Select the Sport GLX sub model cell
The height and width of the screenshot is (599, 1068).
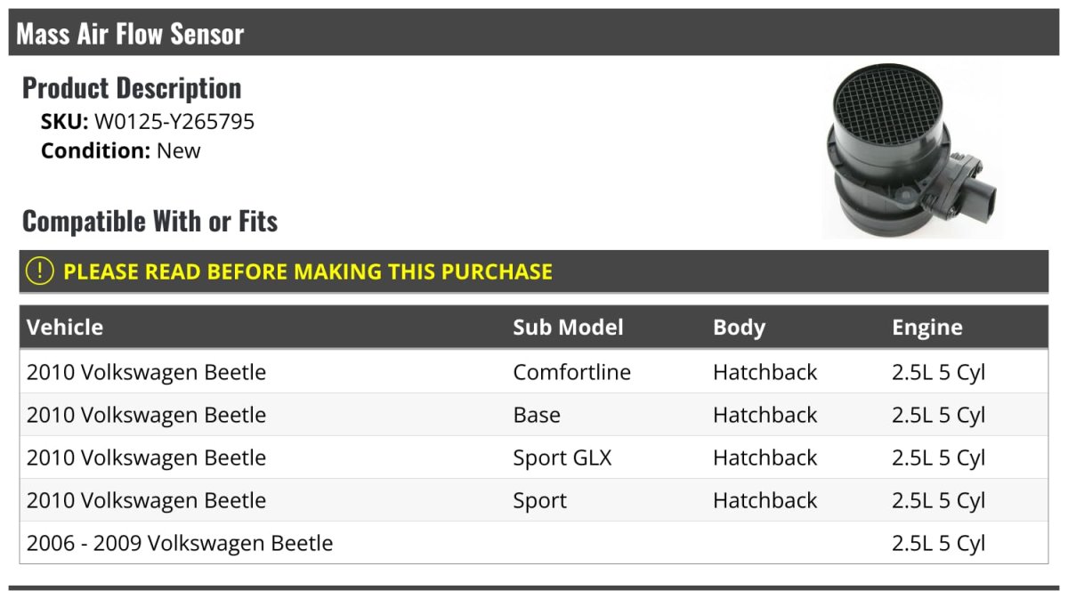pyautogui.click(x=562, y=457)
